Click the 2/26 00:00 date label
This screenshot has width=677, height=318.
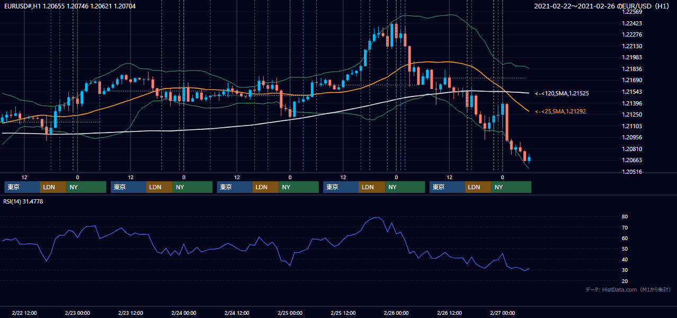(396, 313)
